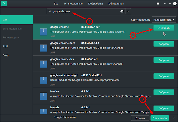Switch to the Обновления tab

click(x=116, y=4)
